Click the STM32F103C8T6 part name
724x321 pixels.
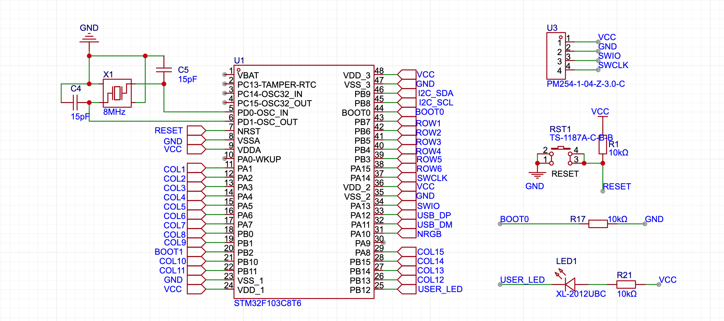(x=268, y=303)
